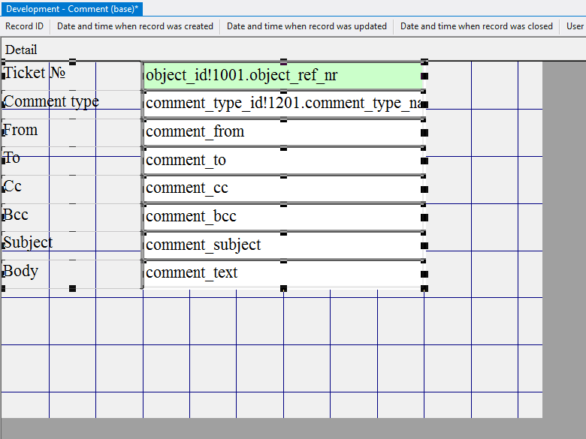
Task: Select the comment_from field
Action: [x=282, y=132]
